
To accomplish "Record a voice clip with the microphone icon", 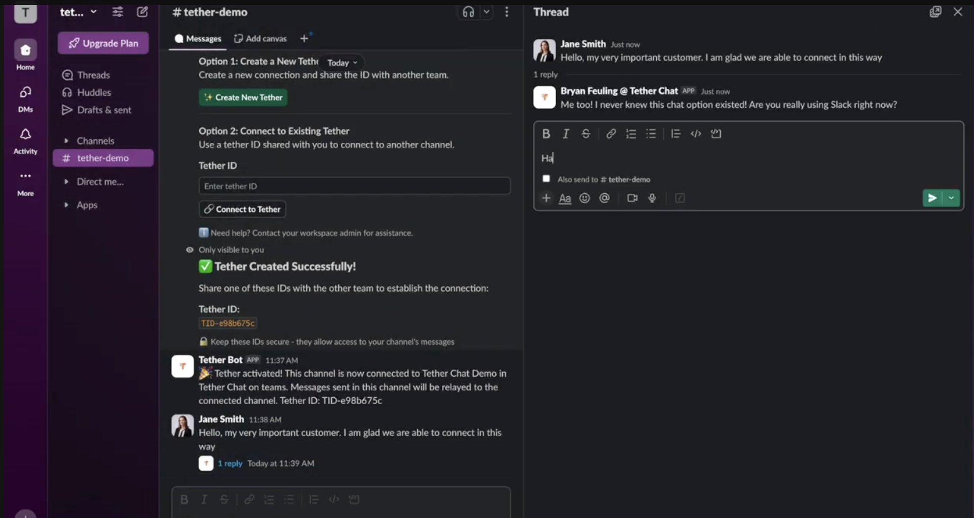I will (x=652, y=198).
